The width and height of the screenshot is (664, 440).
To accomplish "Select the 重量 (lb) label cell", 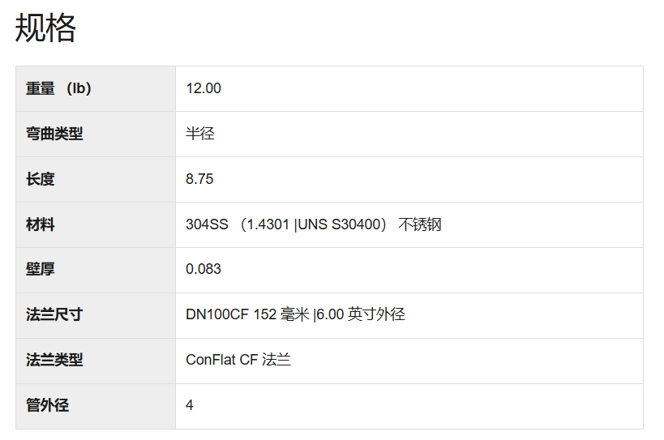I will 96,89.
